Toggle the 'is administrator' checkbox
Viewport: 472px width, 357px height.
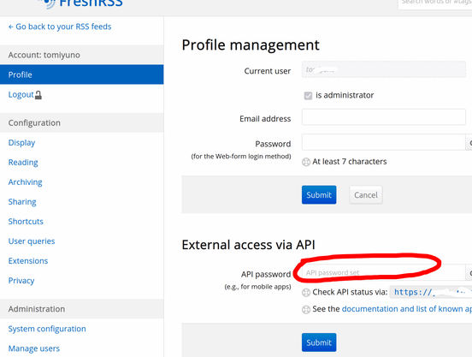point(308,96)
